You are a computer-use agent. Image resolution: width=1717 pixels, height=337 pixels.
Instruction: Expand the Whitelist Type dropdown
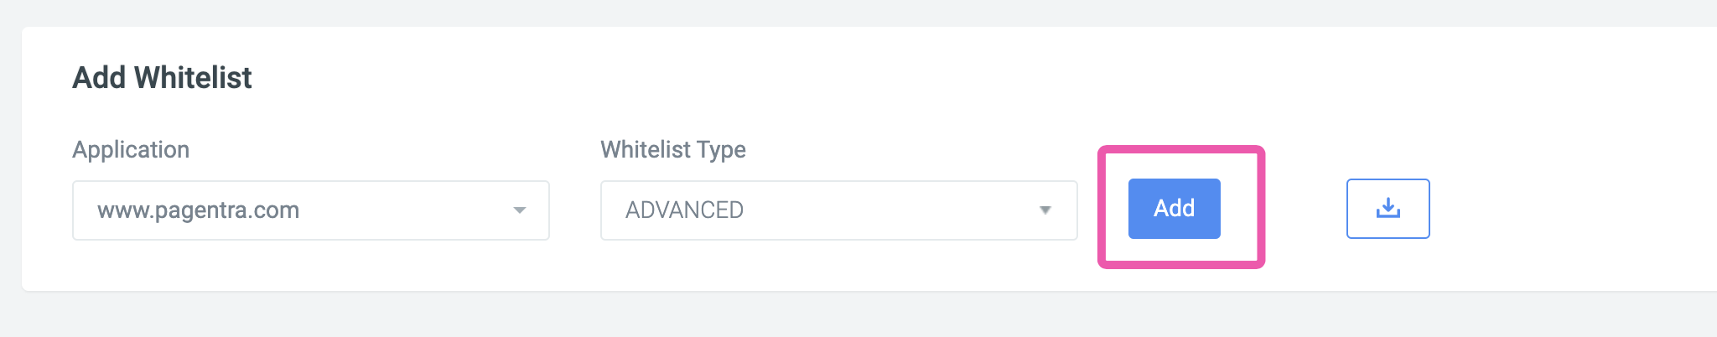point(838,210)
